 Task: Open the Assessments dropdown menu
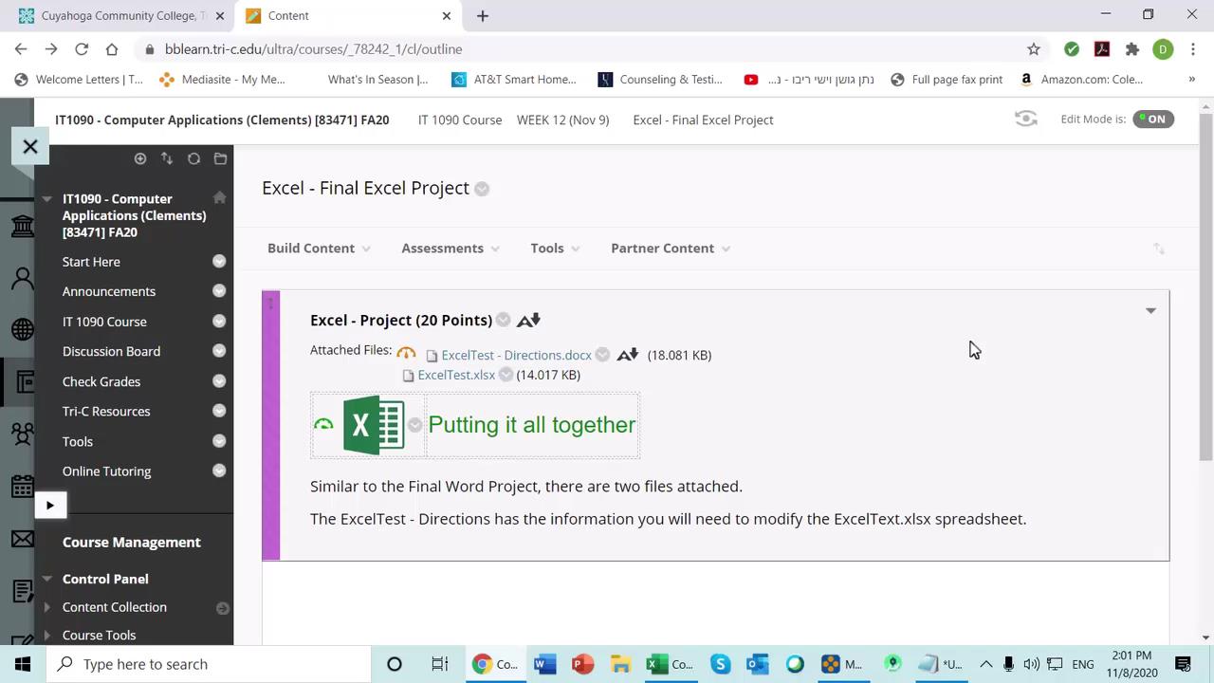pos(450,248)
